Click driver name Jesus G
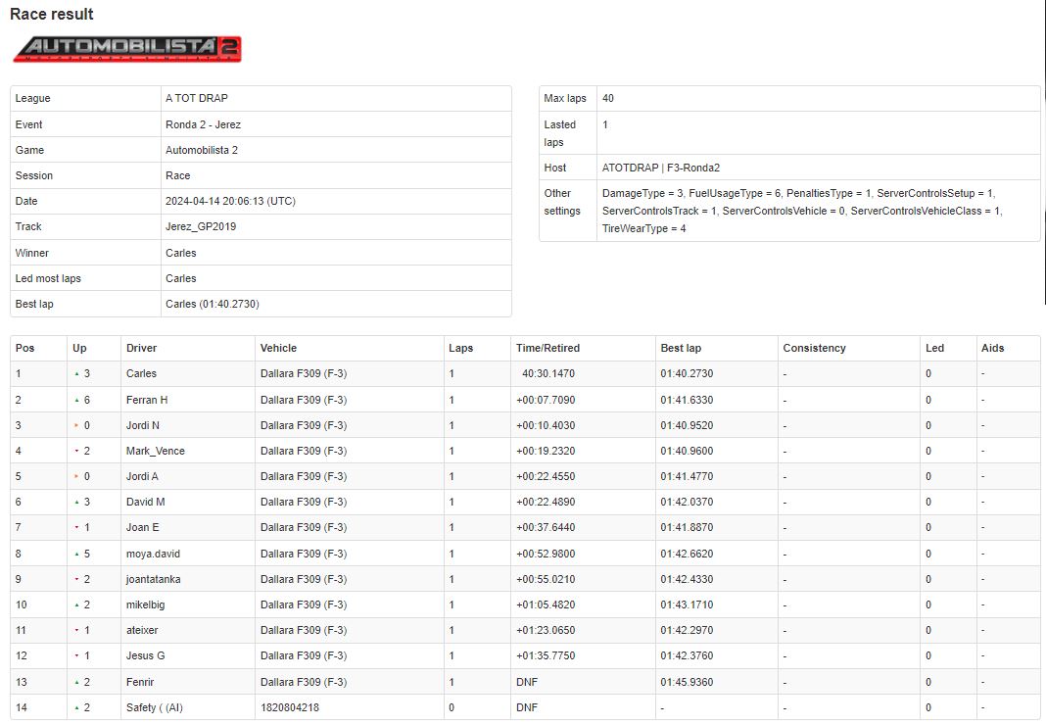 pos(145,655)
